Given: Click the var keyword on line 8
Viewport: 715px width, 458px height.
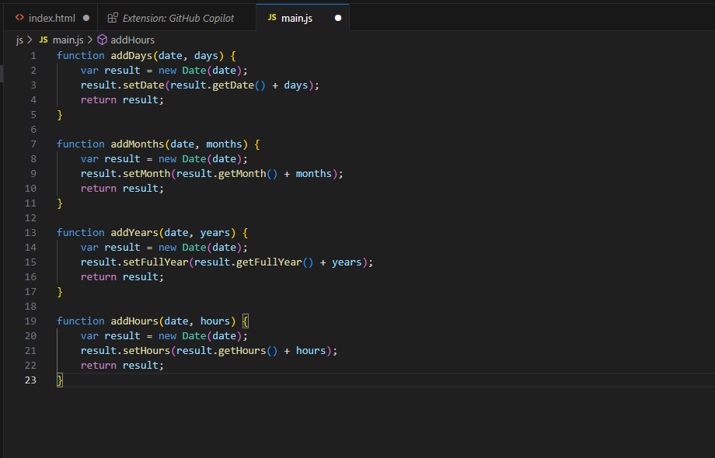Looking at the screenshot, I should (89, 159).
